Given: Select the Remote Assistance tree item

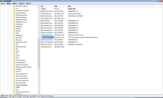Looking at the screenshot, I should (22, 65).
